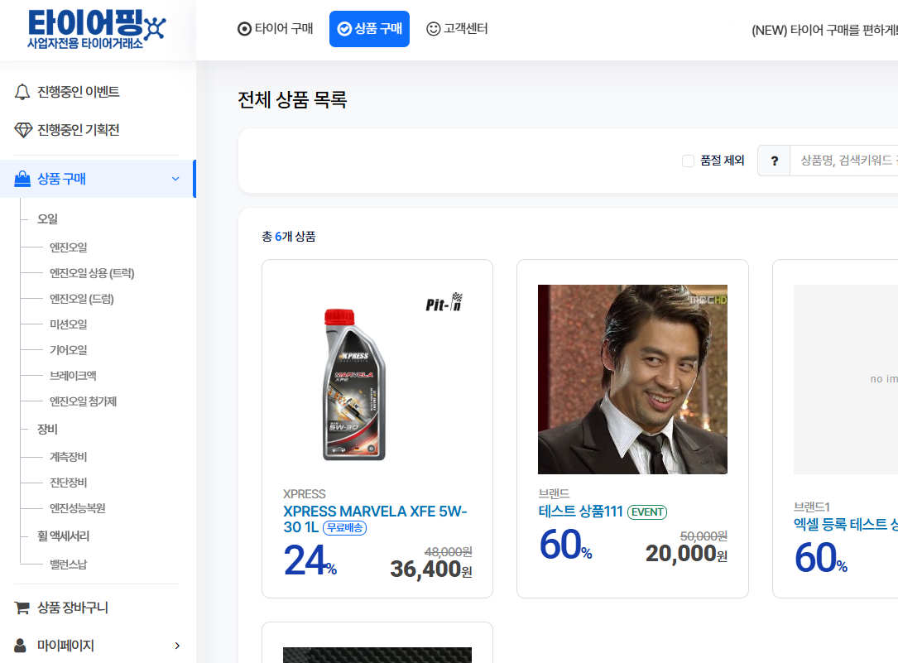Screen dimensions: 898x663
Task: Click the smiley icon for 고객센터
Action: 433,29
